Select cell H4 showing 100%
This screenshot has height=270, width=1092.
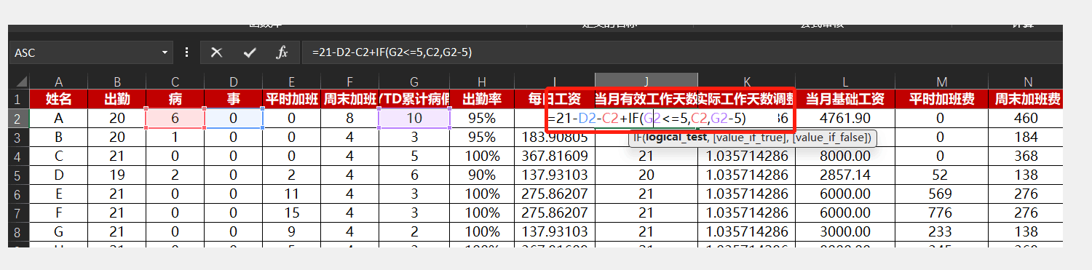(481, 156)
